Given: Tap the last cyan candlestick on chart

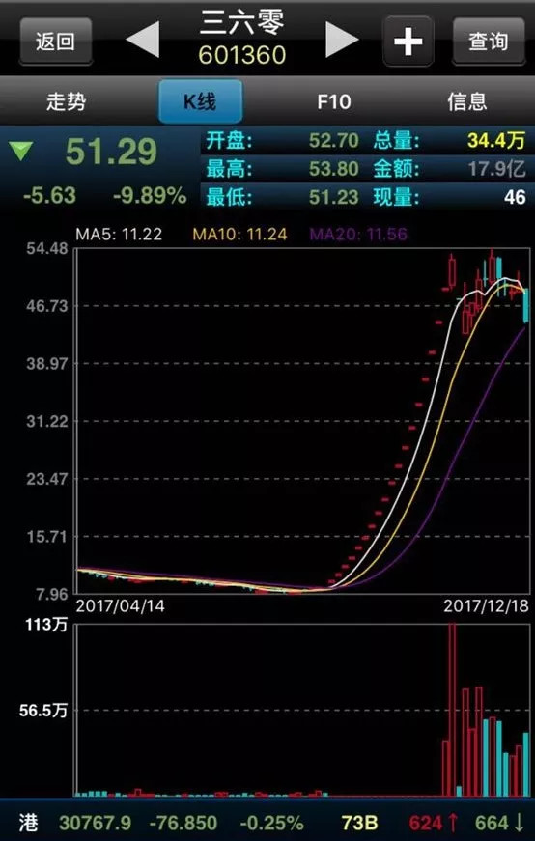Looking at the screenshot, I should 526,305.
